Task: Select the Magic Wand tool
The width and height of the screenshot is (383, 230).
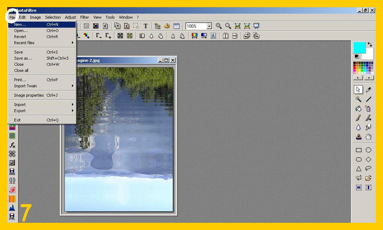Action: [x=359, y=99]
